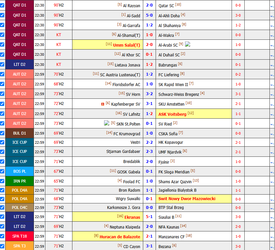
Task: Uncheck the SV Horn match checkbox
Action: pos(2,94)
